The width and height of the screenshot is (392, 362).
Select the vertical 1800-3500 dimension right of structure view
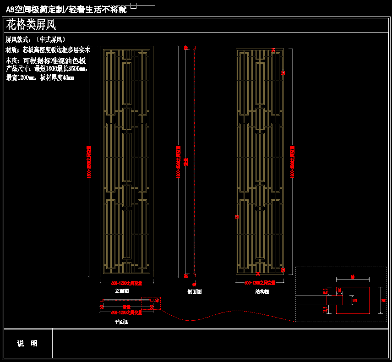pyautogui.click(x=292, y=162)
